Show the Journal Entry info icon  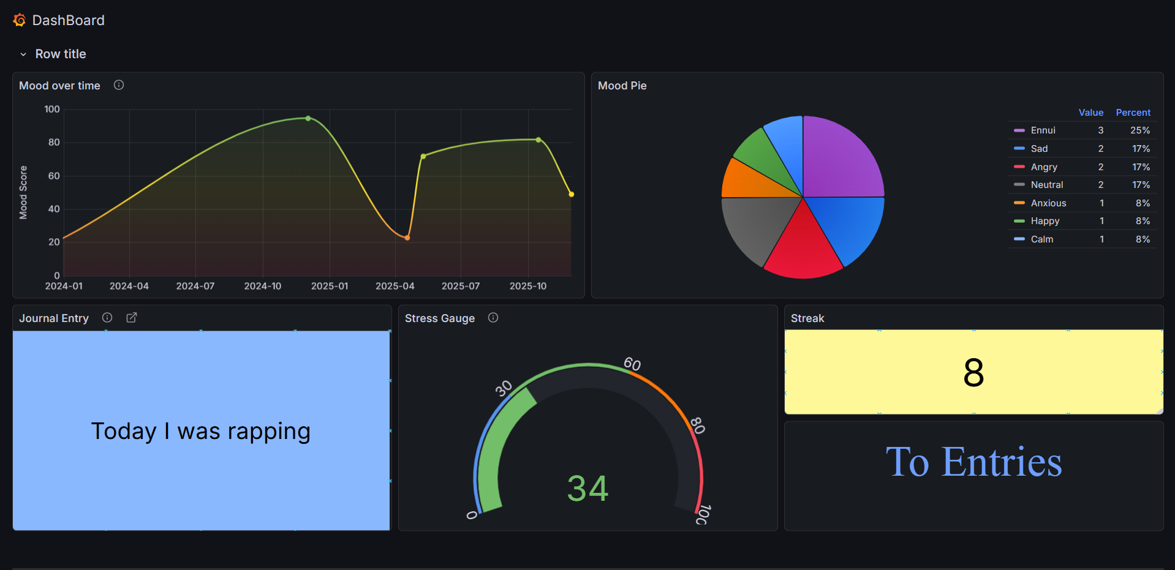[x=107, y=317]
